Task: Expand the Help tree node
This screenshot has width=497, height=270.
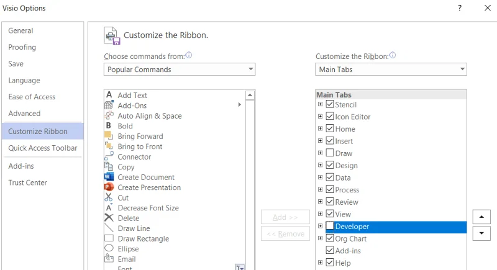Action: [x=320, y=263]
